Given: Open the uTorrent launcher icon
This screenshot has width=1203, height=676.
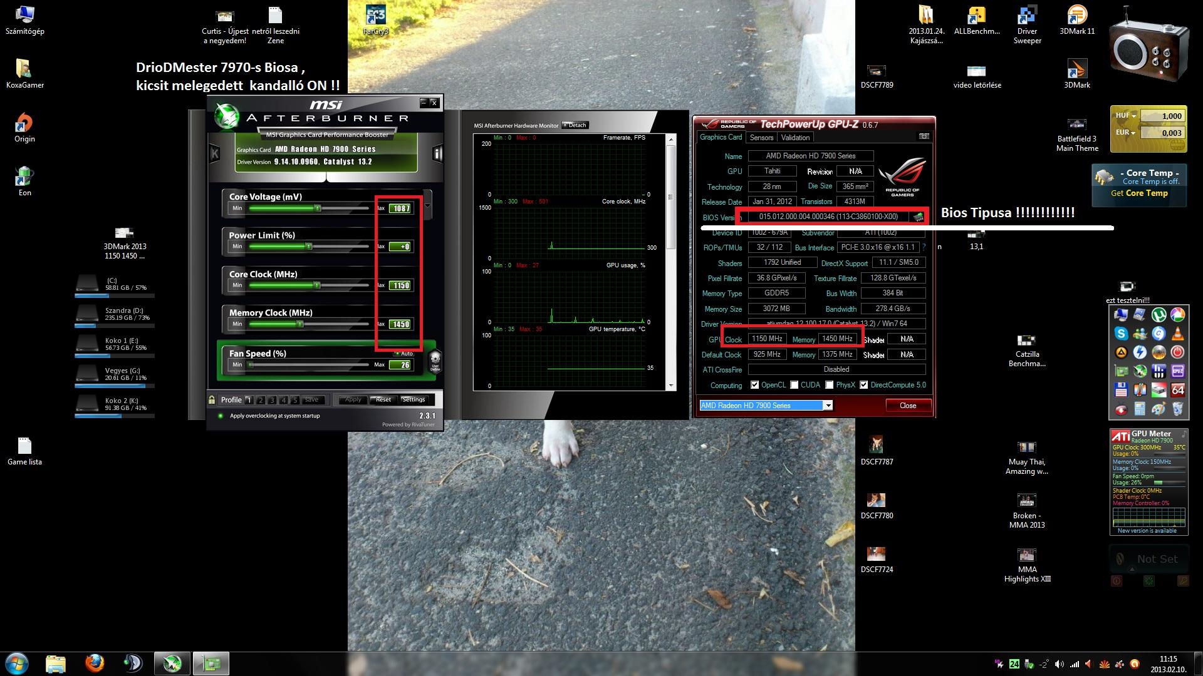Looking at the screenshot, I should (1159, 315).
